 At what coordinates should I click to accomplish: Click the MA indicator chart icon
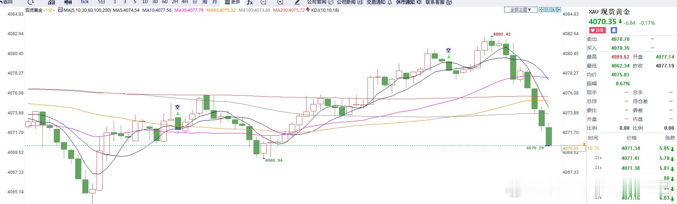60,10
